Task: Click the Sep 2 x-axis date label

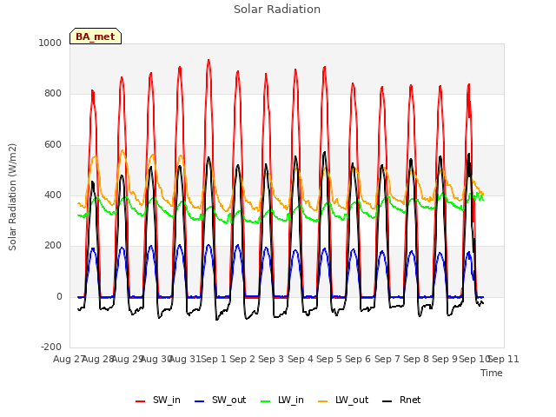Action: click(x=242, y=359)
